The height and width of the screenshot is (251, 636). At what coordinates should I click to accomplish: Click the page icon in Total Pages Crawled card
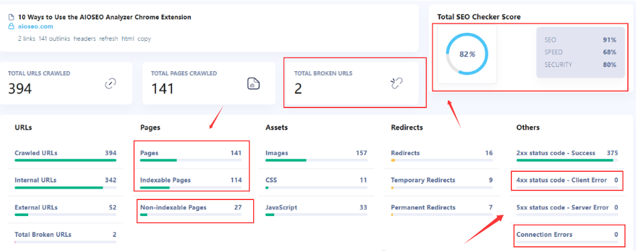pos(253,83)
